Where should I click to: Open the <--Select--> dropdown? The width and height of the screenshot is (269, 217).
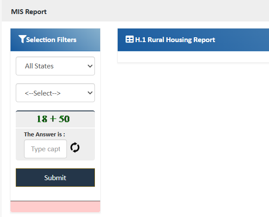click(x=55, y=93)
